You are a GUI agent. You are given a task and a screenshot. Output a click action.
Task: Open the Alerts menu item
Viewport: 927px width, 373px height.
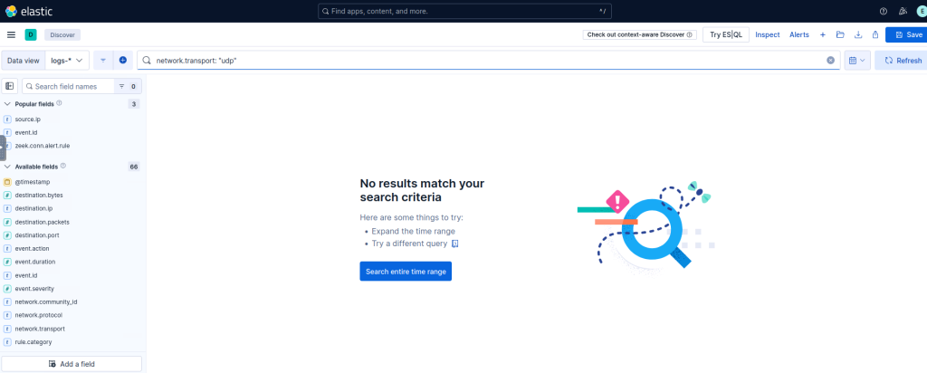click(799, 34)
